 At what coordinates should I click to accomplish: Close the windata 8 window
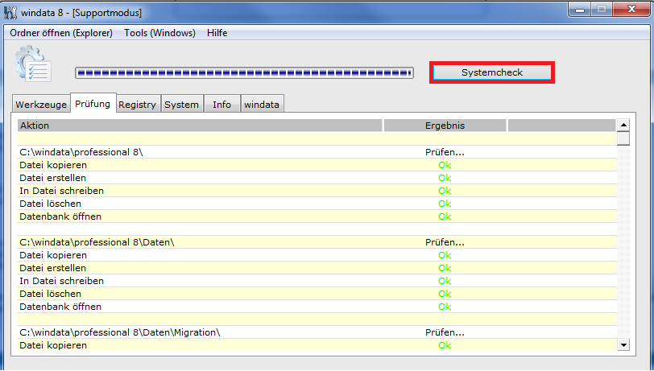point(631,9)
